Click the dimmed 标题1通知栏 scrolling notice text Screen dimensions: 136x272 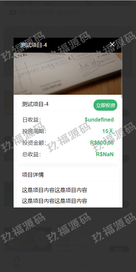pyautogui.click(x=50, y=13)
